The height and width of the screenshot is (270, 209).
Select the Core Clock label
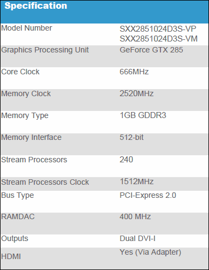tap(20, 72)
